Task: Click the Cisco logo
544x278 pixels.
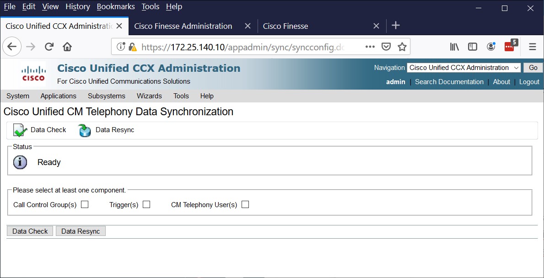Action: [x=33, y=74]
